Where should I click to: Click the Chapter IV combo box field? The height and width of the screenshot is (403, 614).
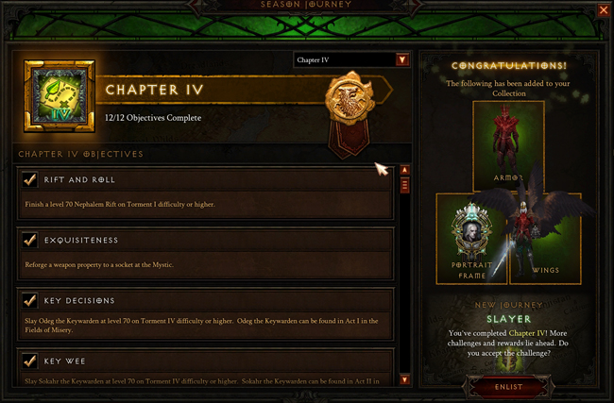pyautogui.click(x=351, y=59)
